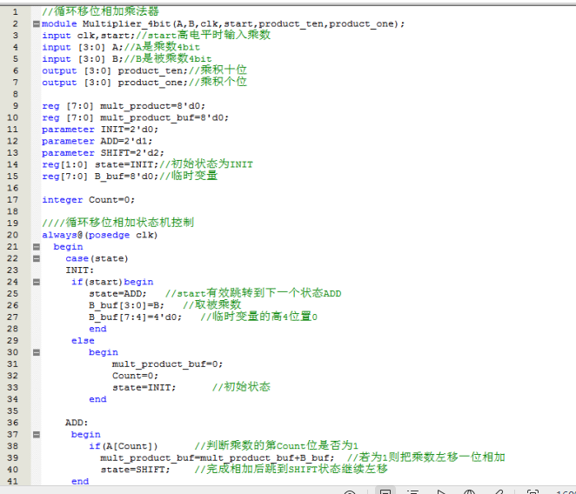Click 'parameter ADD=2'd1;' line
576x494 pixels.
pyautogui.click(x=97, y=142)
